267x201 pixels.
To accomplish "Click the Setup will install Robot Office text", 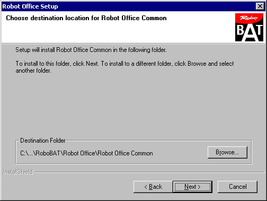I will (x=91, y=50).
